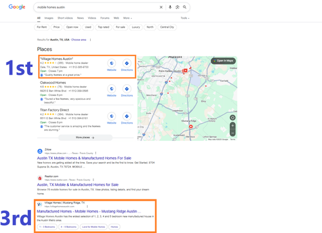
Task: Select the Luxury filter chip
Action: pos(136,27)
